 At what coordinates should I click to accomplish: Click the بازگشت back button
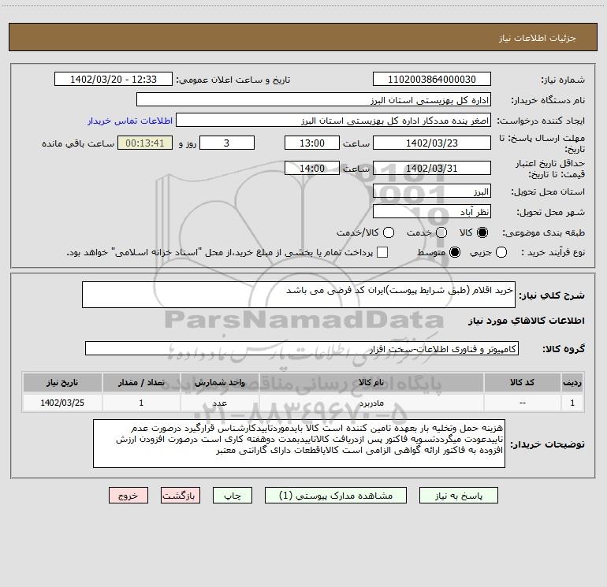click(x=181, y=496)
